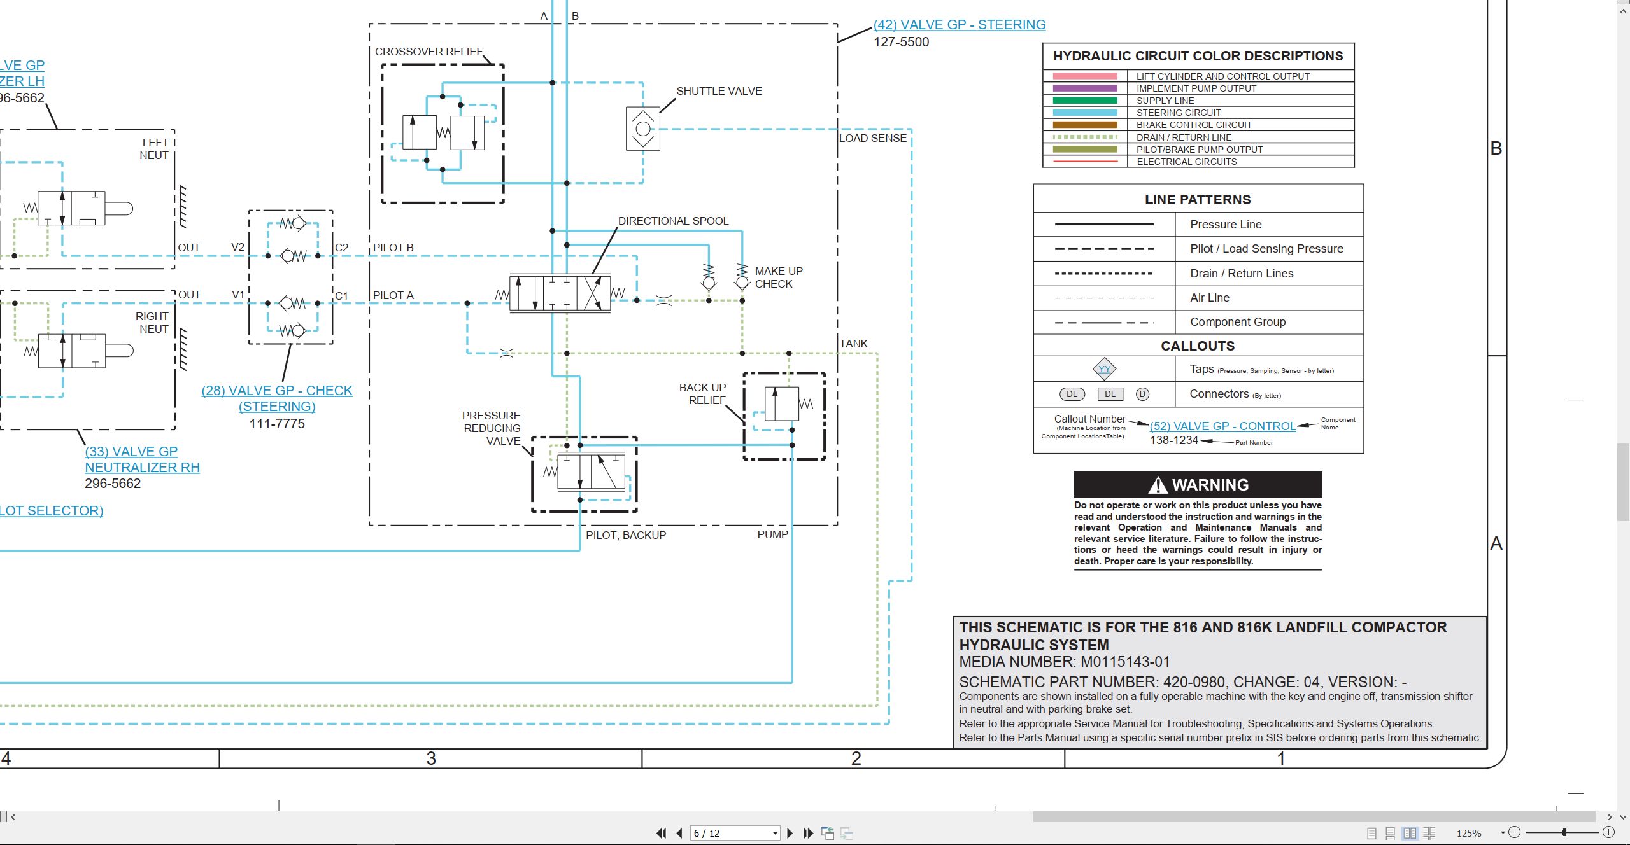Click the Component Group legend row
1630x845 pixels.
point(1198,322)
